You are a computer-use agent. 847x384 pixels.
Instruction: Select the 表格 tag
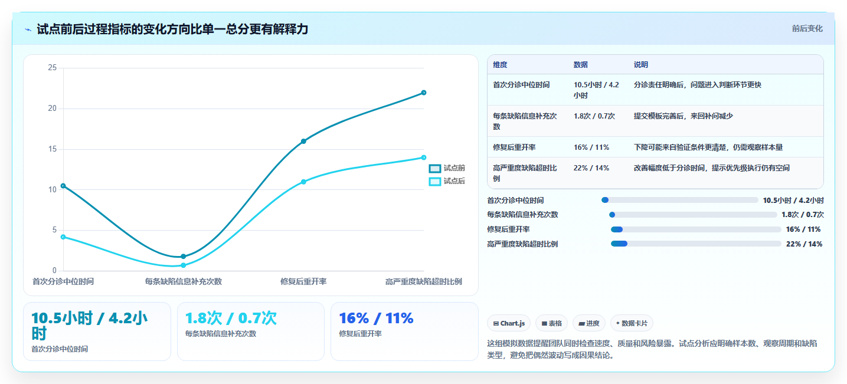coord(551,323)
